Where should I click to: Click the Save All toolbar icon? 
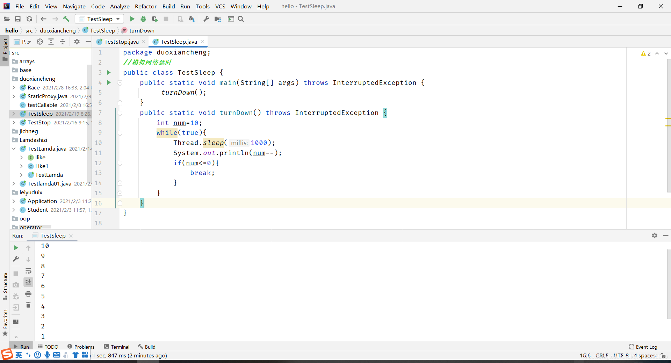click(18, 19)
